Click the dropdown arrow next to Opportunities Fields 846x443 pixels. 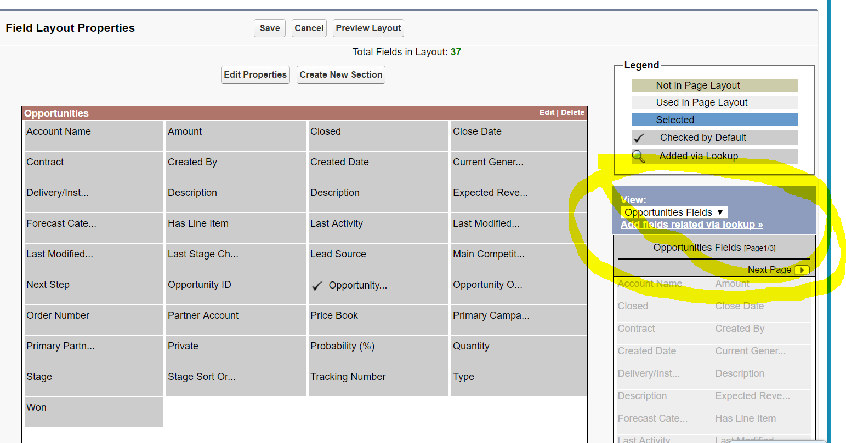click(x=721, y=212)
